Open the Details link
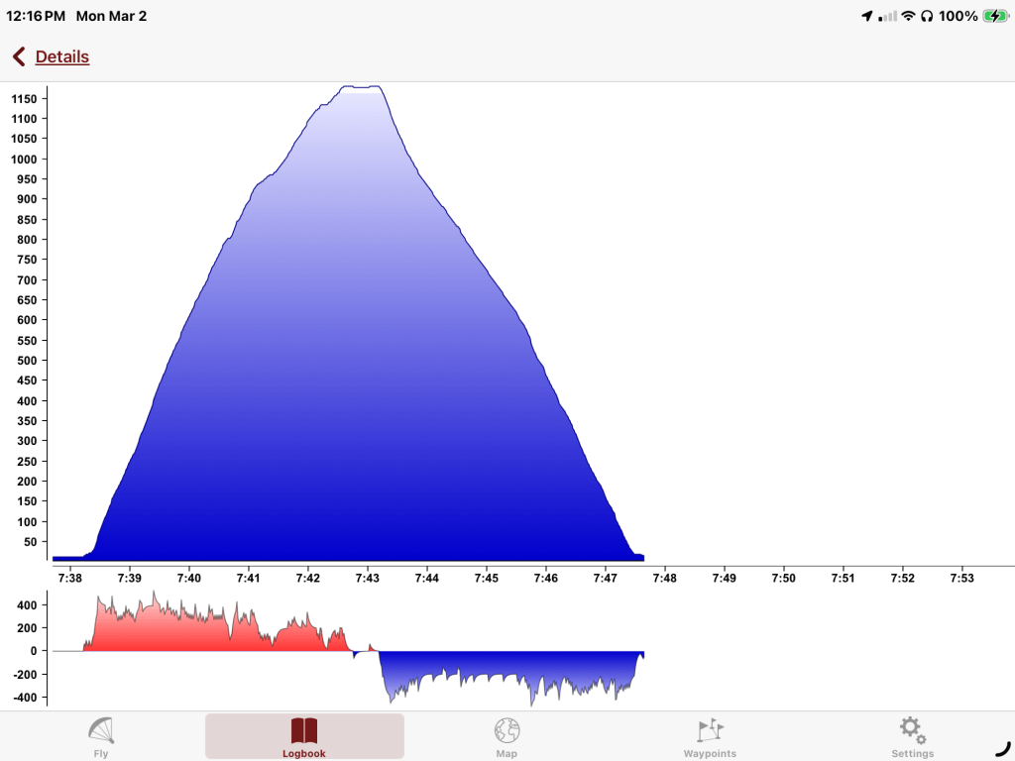1015x761 pixels. click(x=62, y=57)
